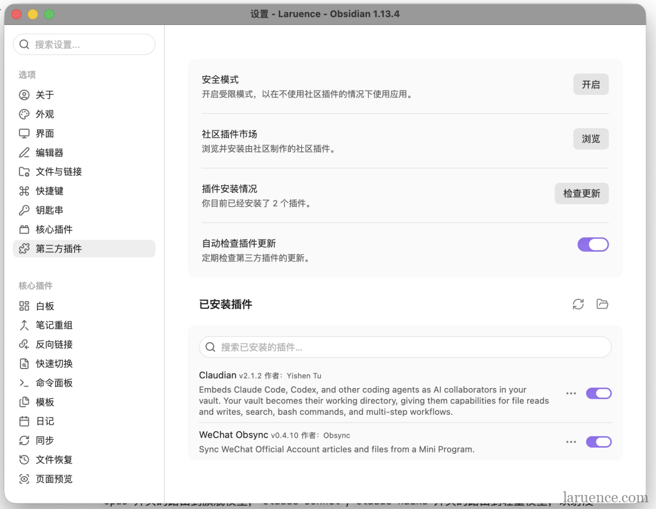This screenshot has width=656, height=509.
Task: Click the 快捷键 command-key icon
Action: pos(24,191)
